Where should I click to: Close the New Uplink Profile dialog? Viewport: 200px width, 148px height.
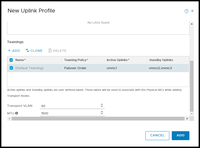(192, 11)
